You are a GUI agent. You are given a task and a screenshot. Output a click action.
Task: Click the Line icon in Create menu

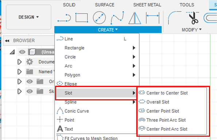click(x=60, y=39)
